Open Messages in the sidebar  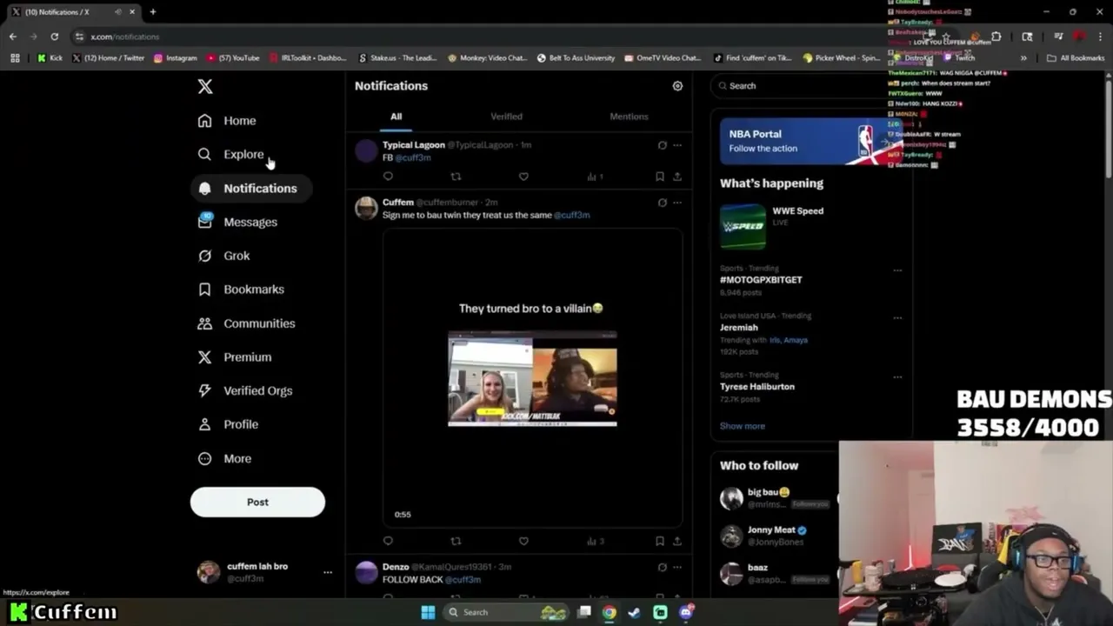237,222
